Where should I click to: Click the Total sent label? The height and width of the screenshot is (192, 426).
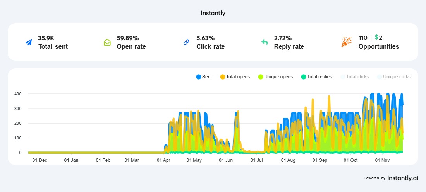click(x=53, y=46)
